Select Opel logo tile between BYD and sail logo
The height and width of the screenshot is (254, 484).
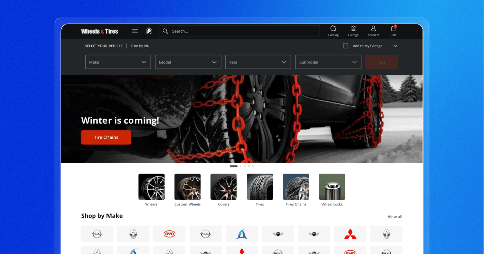click(x=206, y=234)
